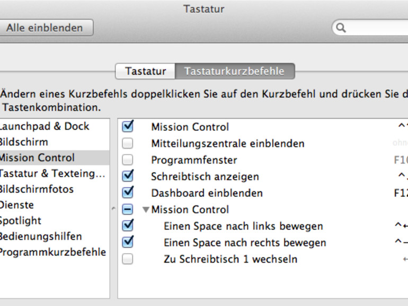Uncheck Schreibtisch anzeigen checkbox

point(128,176)
